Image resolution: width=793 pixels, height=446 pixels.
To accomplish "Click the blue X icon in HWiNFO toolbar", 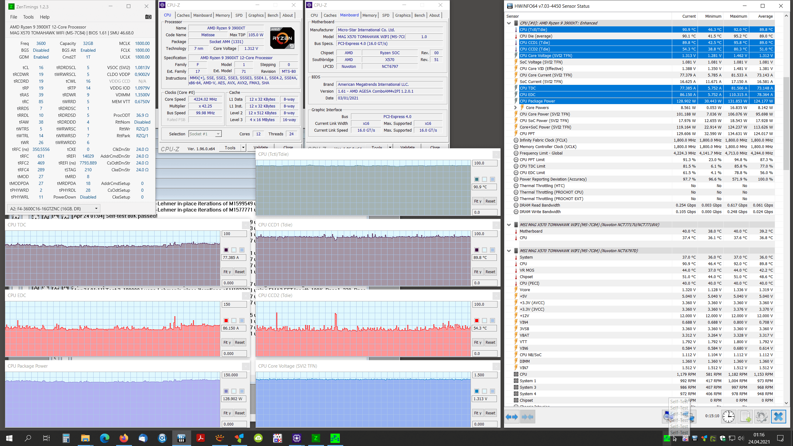I will 778,417.
